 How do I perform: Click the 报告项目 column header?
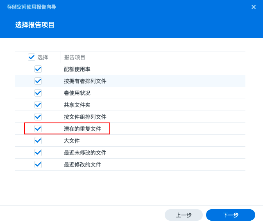(75, 58)
